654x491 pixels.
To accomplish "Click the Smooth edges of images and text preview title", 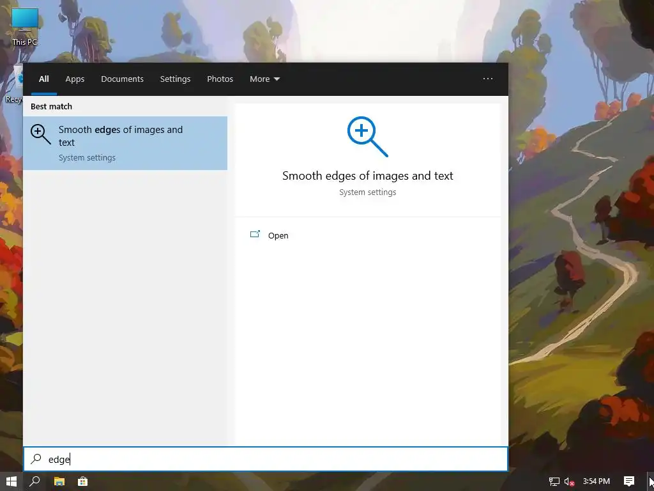I will tap(367, 176).
